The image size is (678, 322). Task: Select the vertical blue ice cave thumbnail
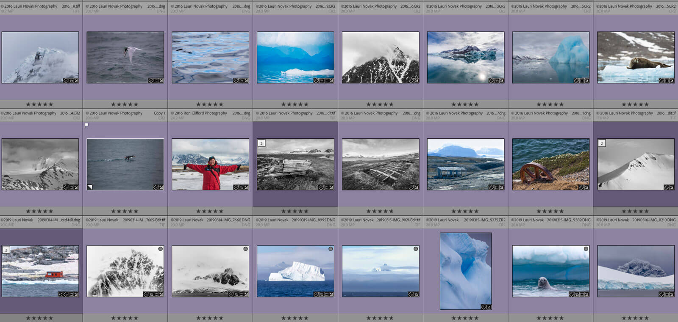coord(465,271)
